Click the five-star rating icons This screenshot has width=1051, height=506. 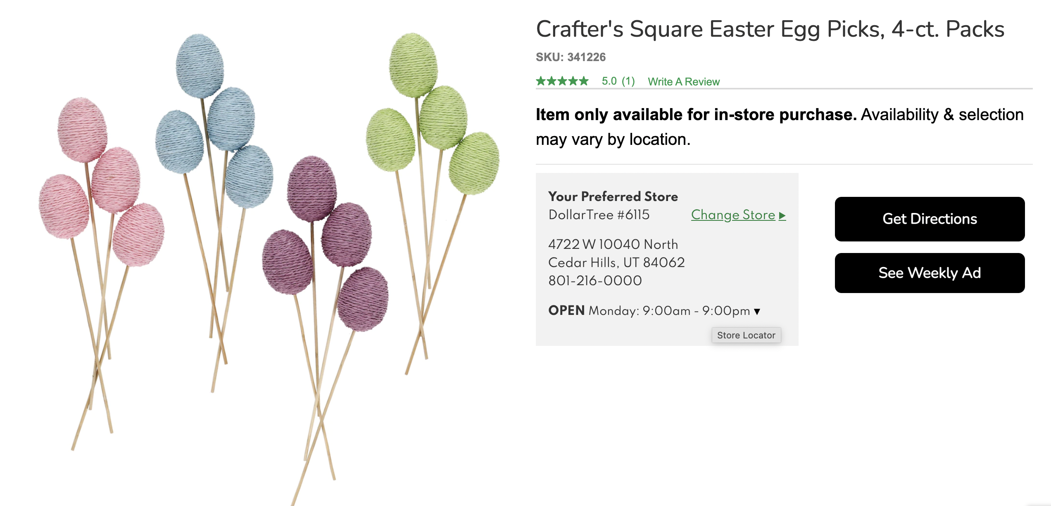tap(562, 81)
